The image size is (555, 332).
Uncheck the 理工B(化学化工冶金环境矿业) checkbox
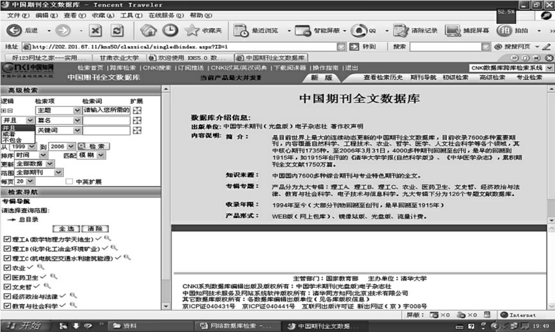7,249
